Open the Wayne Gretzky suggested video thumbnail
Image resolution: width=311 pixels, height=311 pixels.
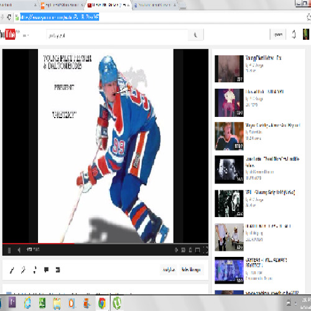click(229, 136)
